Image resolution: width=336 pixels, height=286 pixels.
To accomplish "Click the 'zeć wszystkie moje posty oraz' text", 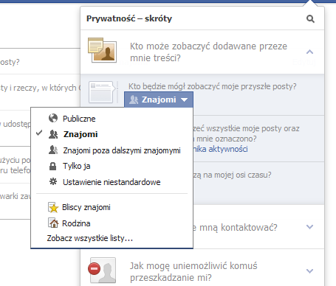I will (x=247, y=128).
